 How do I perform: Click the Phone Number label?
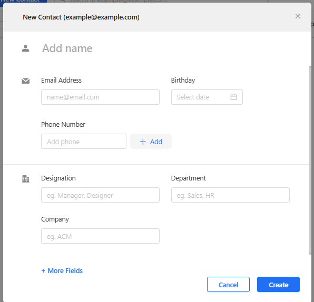click(63, 125)
